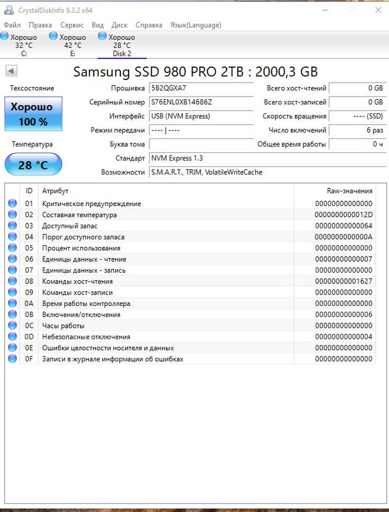389x512 pixels.
Task: Open the Диск menu
Action: pyautogui.click(x=120, y=25)
